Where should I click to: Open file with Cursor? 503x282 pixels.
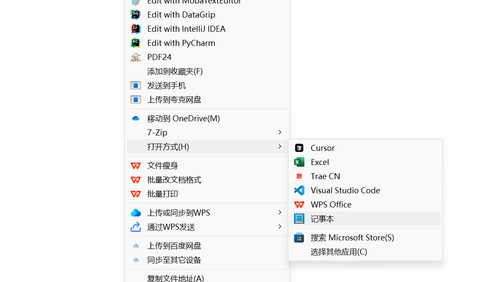click(x=366, y=148)
